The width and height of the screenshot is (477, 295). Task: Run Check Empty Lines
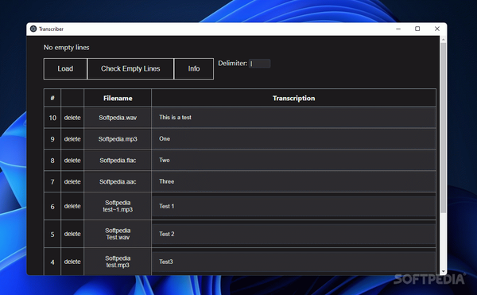[130, 68]
